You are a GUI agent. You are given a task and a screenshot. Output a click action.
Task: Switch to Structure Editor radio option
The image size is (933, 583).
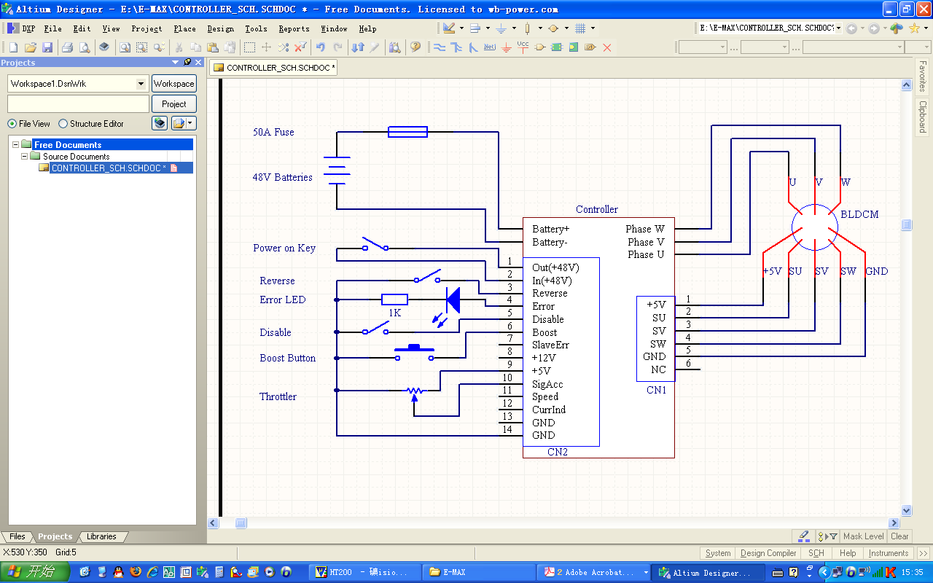[x=63, y=124]
